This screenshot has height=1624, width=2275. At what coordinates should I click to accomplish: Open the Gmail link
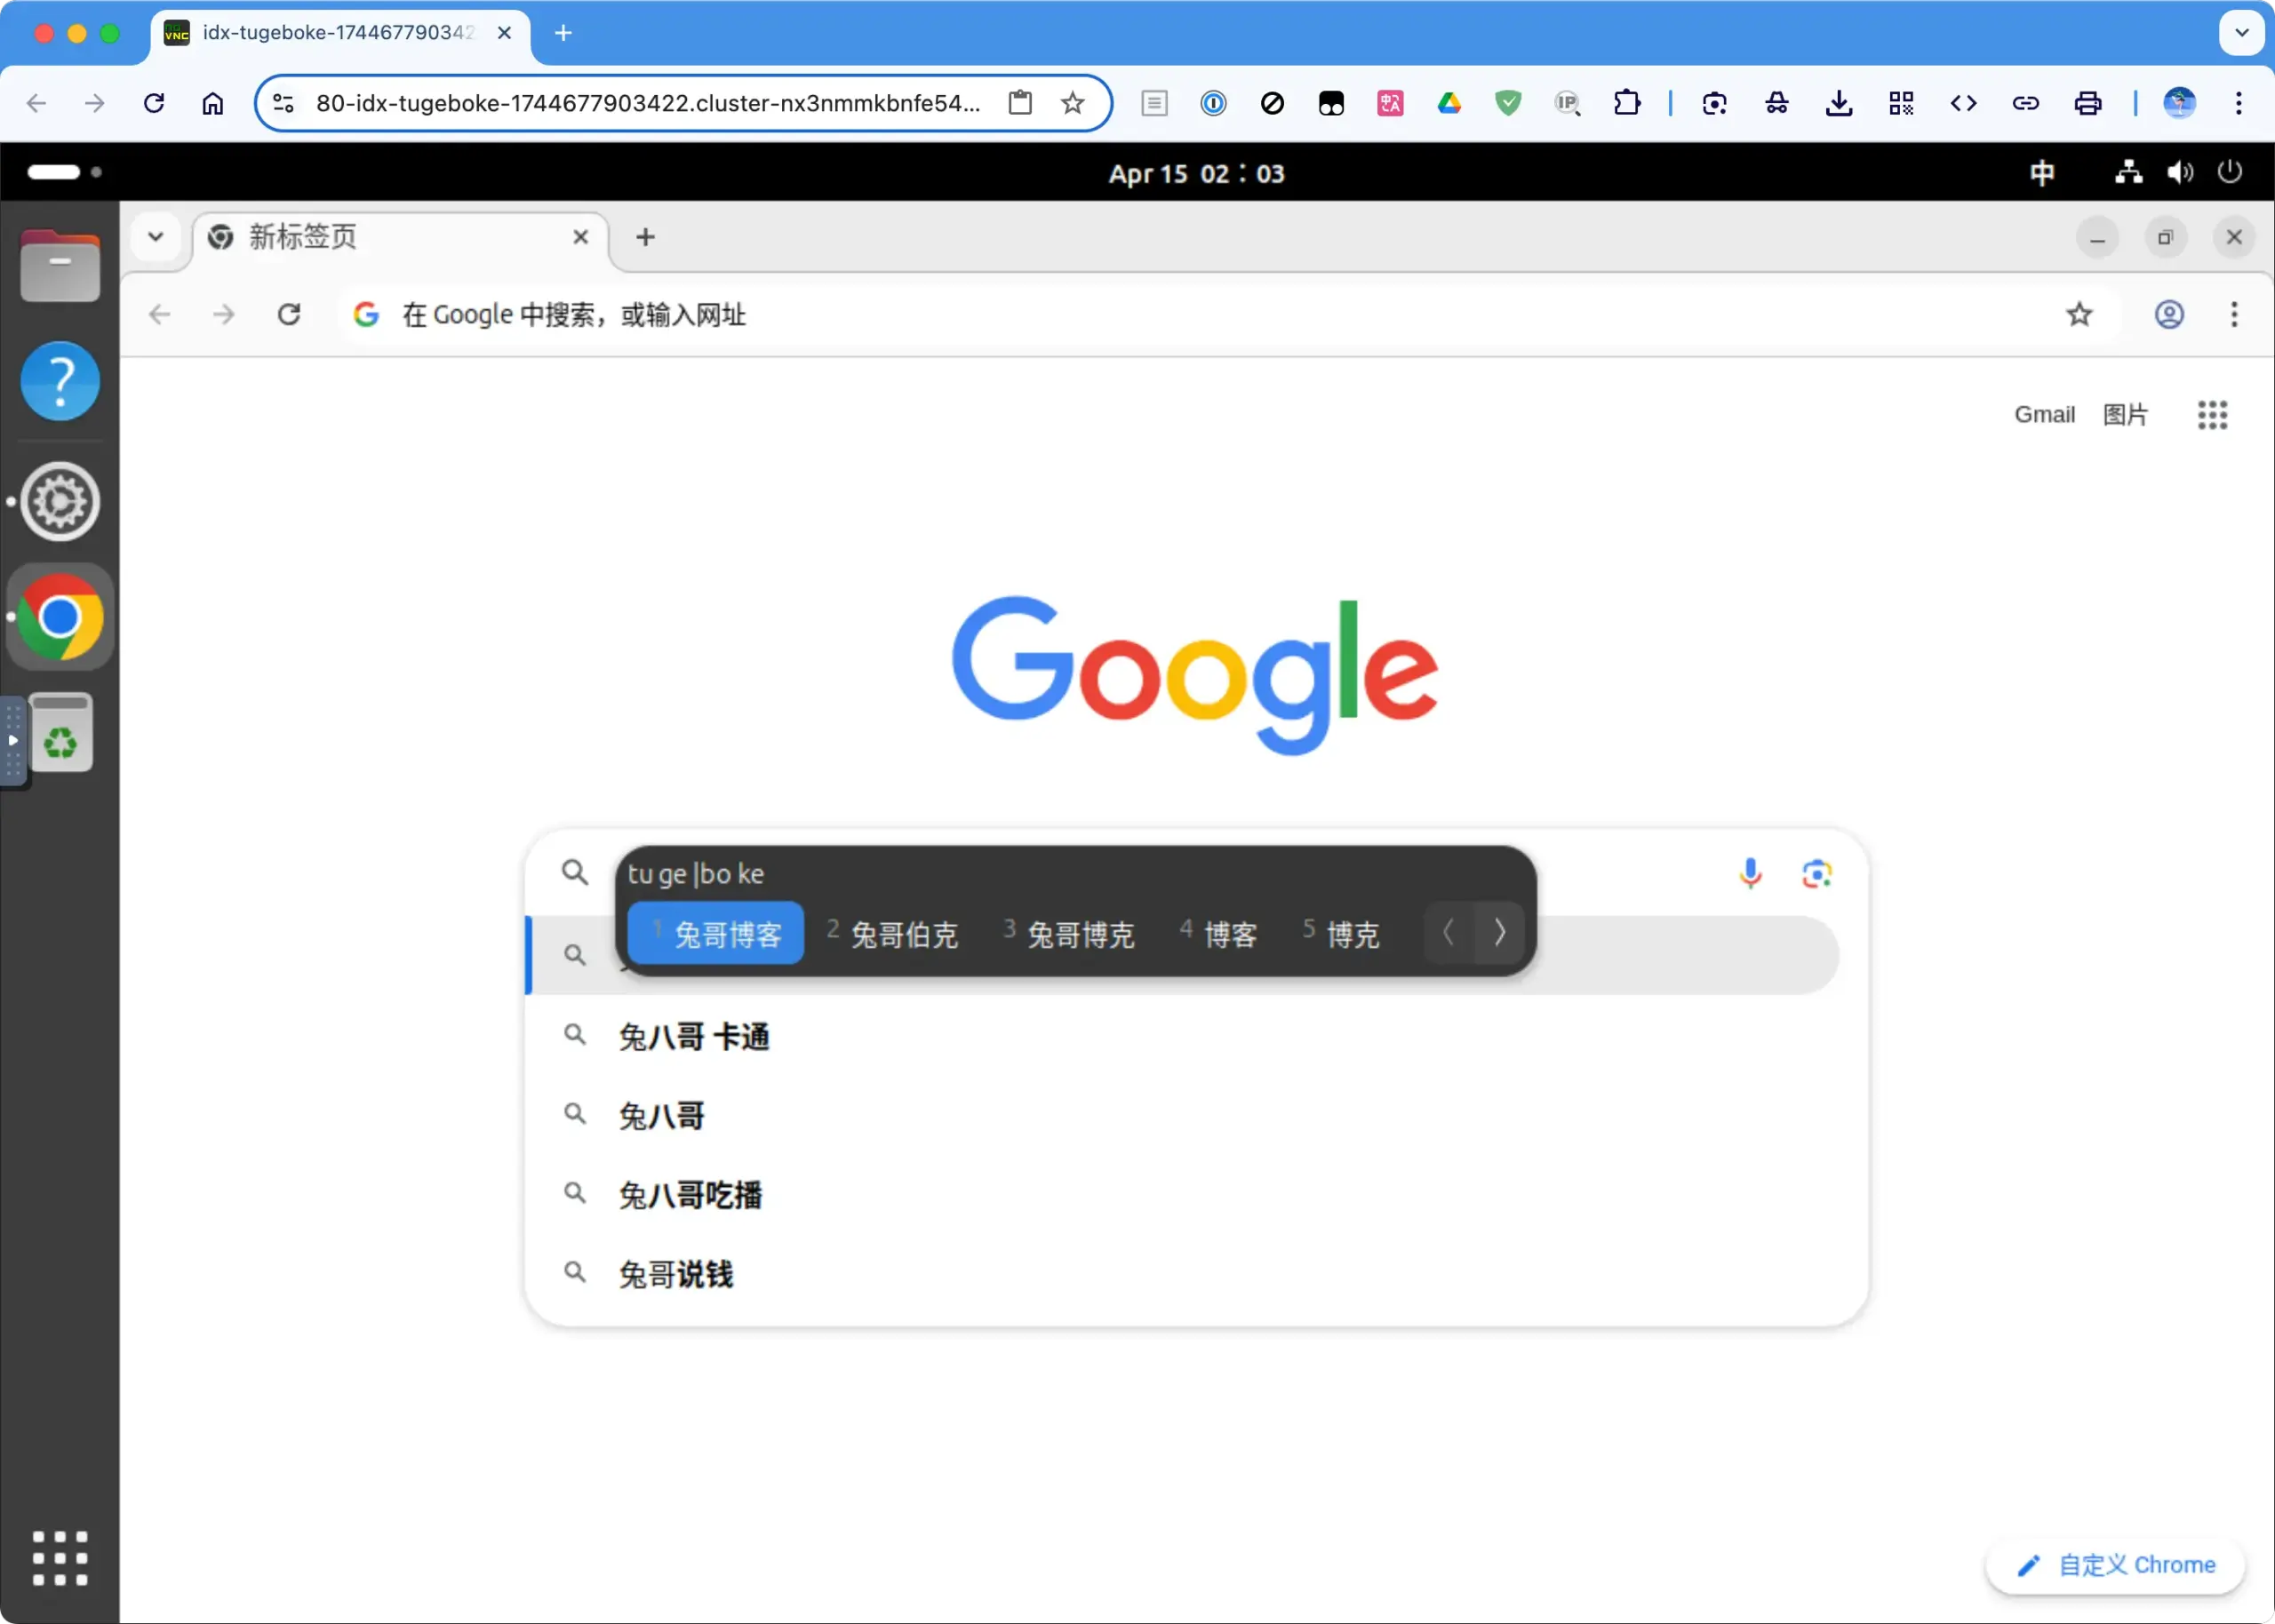(2044, 414)
